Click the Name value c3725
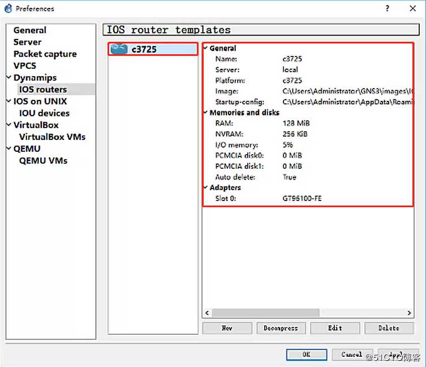This screenshot has width=426, height=367. pos(292,59)
